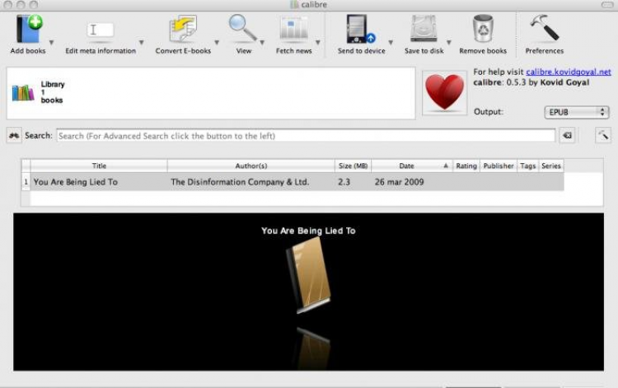Click the clear search button
This screenshot has width=618, height=388.
click(x=567, y=135)
